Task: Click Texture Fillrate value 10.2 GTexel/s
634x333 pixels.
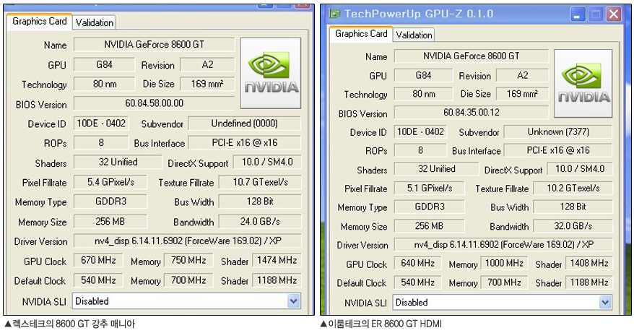Action: coord(573,188)
